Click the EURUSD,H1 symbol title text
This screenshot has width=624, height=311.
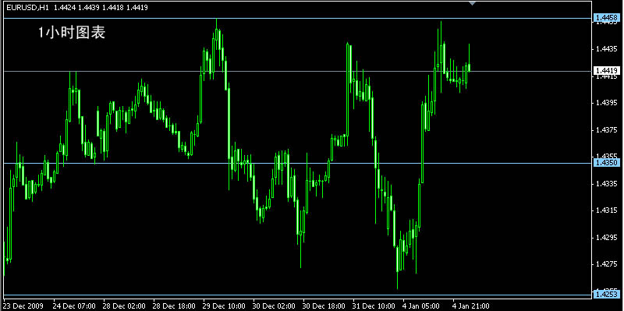pyautogui.click(x=27, y=8)
